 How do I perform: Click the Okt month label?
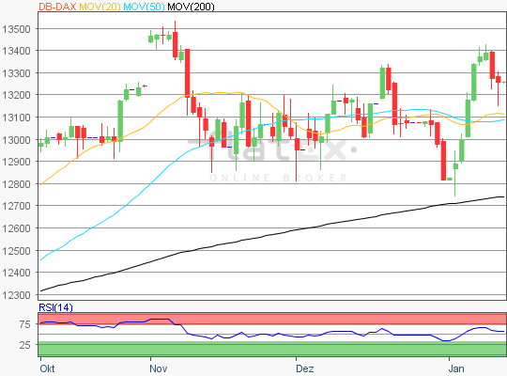pos(47,368)
